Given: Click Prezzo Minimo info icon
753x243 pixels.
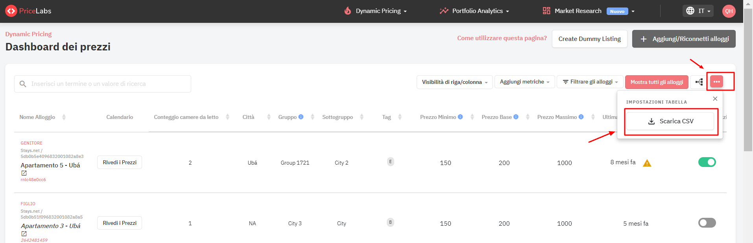Looking at the screenshot, I should [460, 117].
